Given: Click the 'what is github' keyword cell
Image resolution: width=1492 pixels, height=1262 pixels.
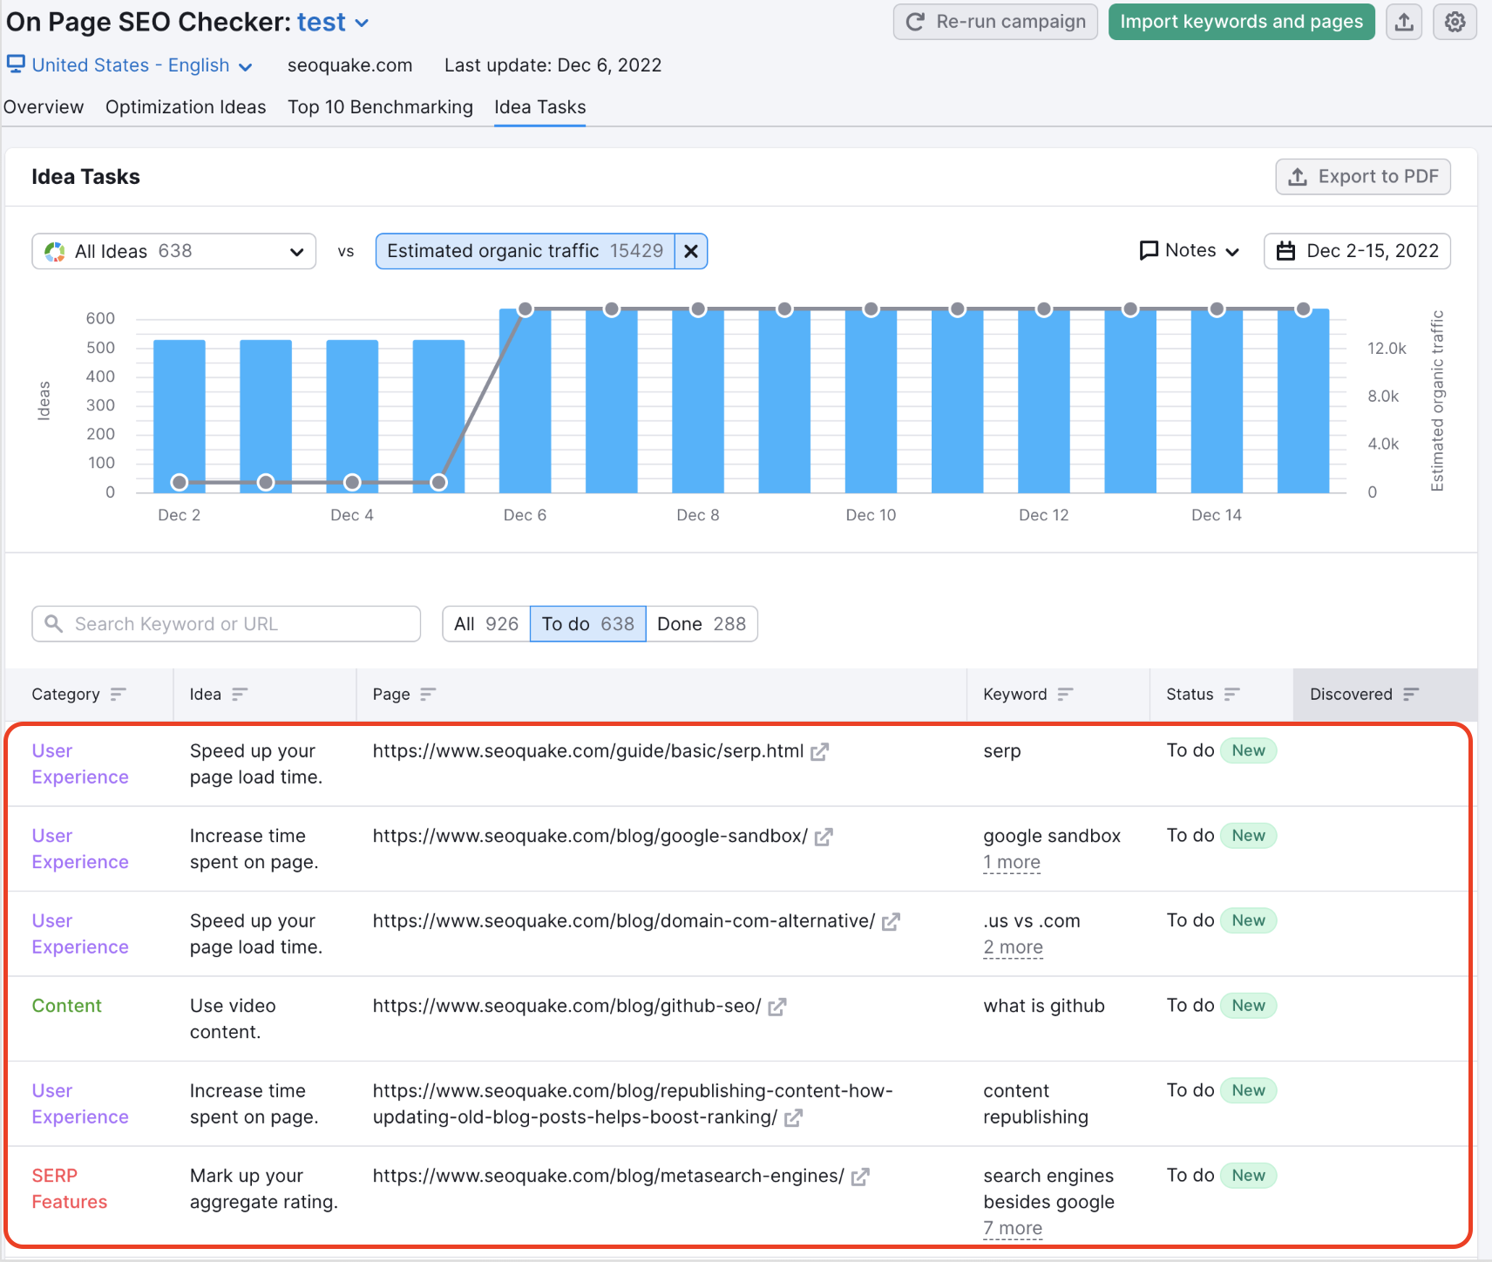Looking at the screenshot, I should coord(1044,1006).
